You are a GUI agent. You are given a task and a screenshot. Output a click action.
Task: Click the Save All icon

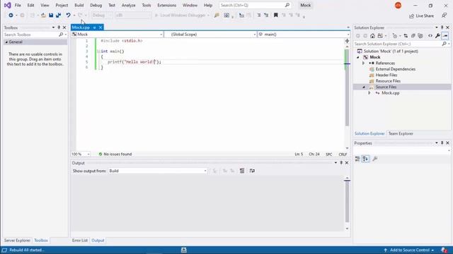[x=58, y=16]
